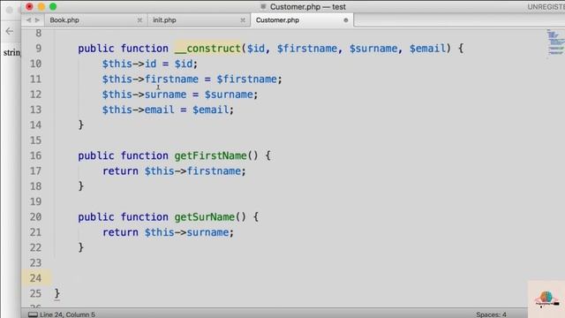Screen dimensions: 565x318
Task: Click $this->email = $email line
Action: (168, 110)
